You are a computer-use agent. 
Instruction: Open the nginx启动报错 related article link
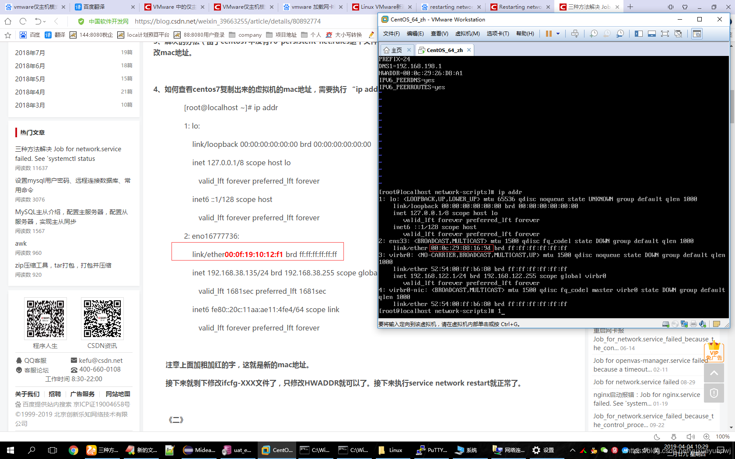647,399
